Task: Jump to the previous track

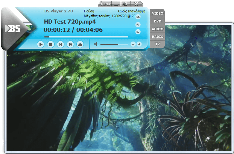Action: click(61, 44)
